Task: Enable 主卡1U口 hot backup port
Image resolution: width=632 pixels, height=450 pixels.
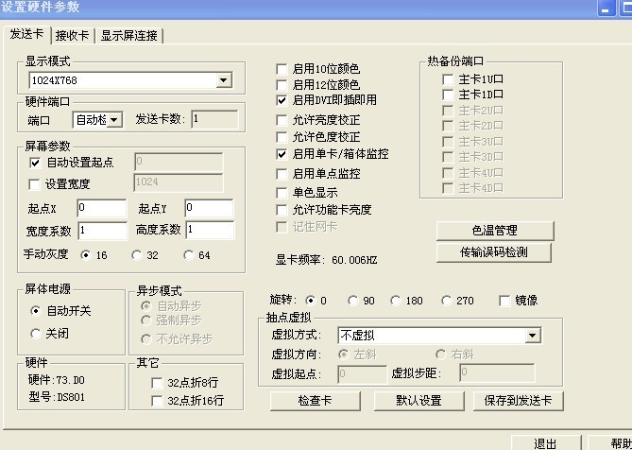Action: (448, 80)
